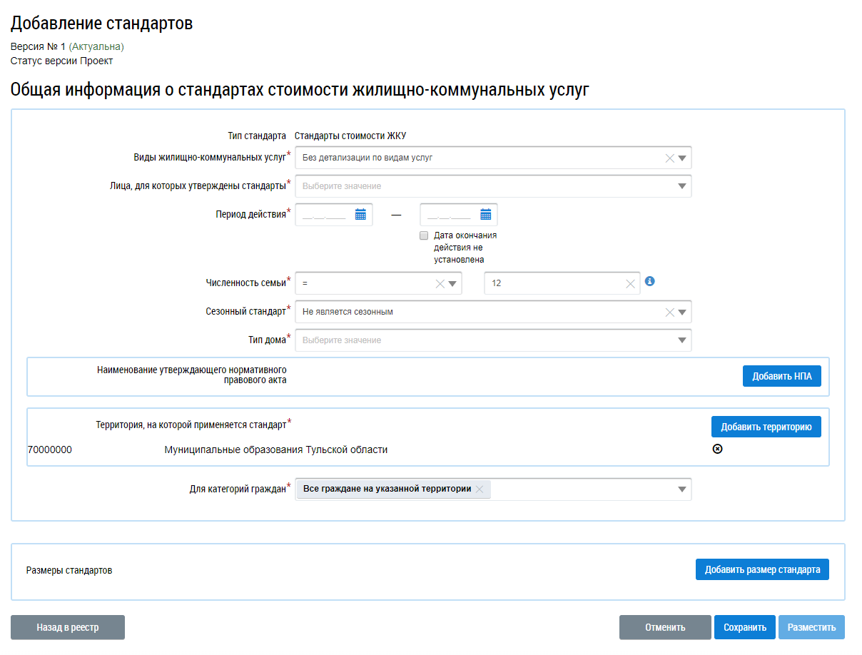Viewport: 862px width, 655px height.
Task: Click the family size info icon
Action: point(649,282)
